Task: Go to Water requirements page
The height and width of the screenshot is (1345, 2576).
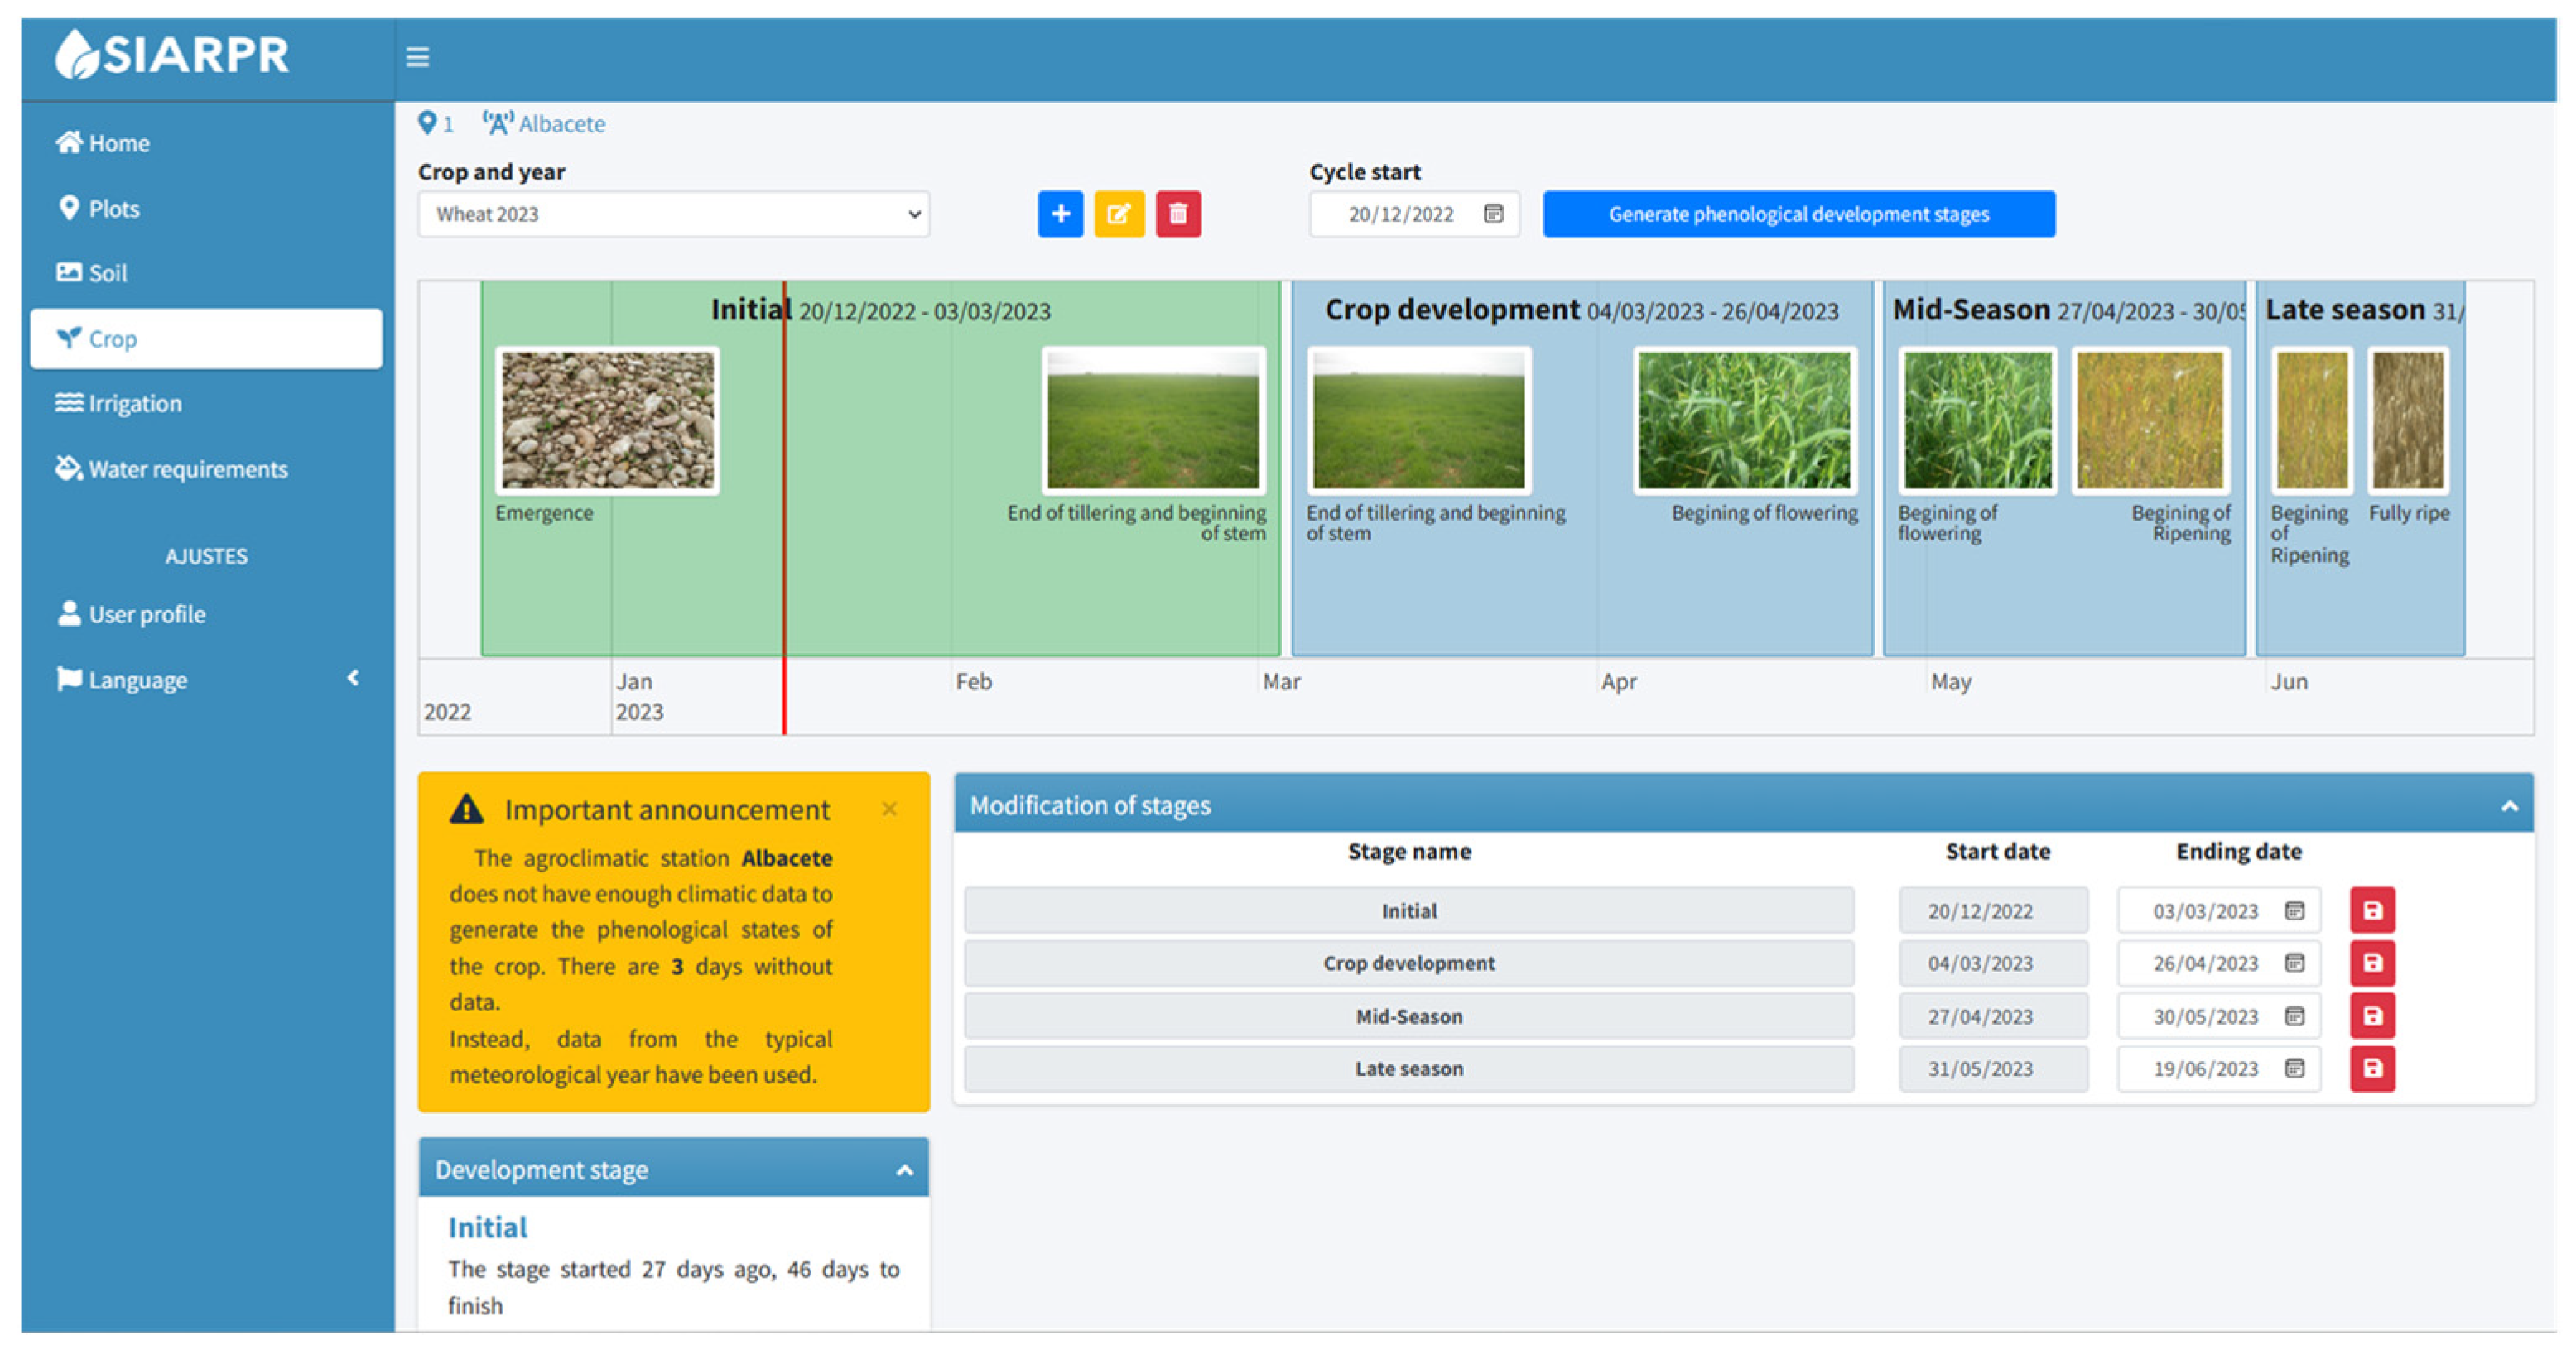Action: coord(187,468)
